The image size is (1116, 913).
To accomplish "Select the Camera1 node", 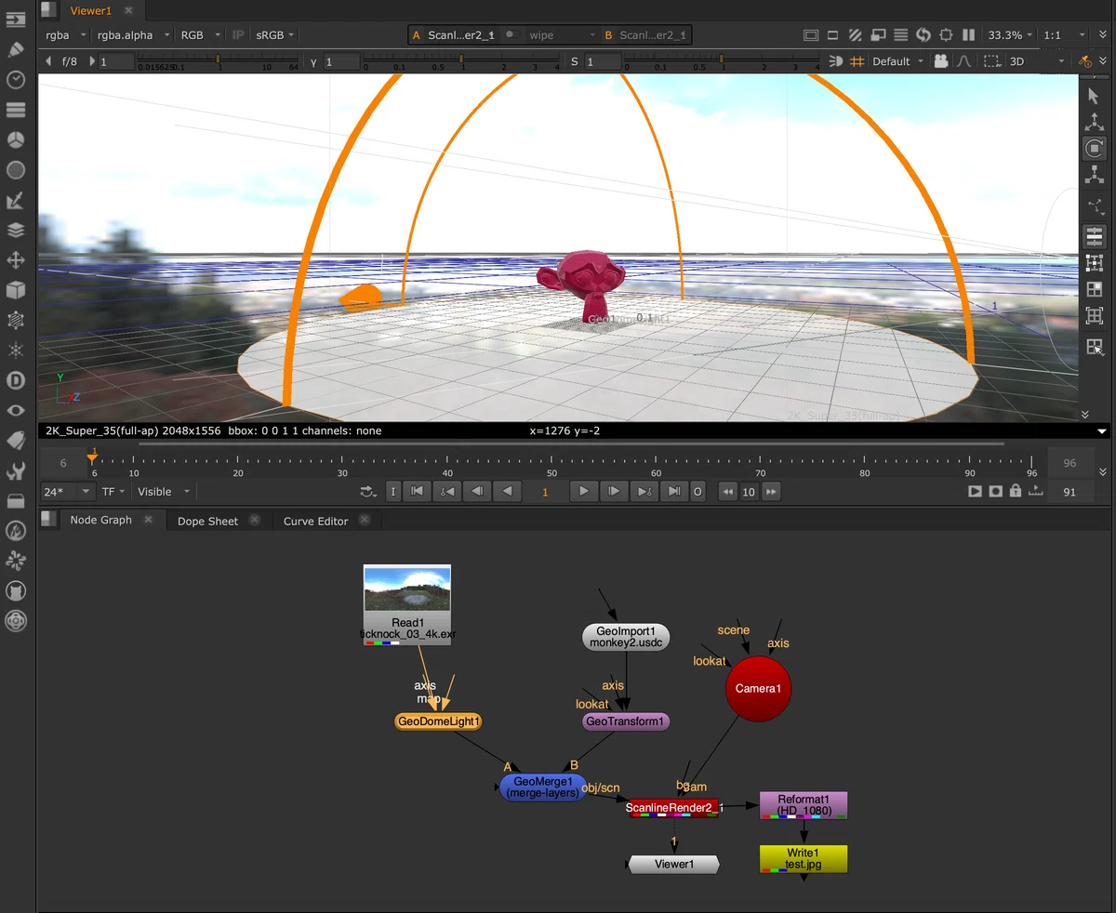I will tap(758, 688).
